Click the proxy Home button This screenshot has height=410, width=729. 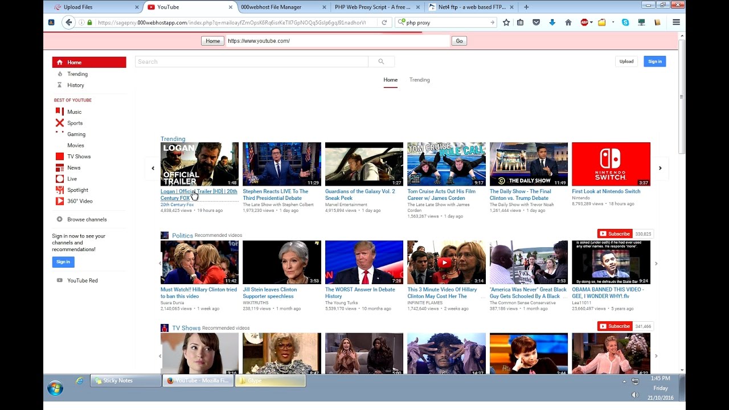point(213,41)
